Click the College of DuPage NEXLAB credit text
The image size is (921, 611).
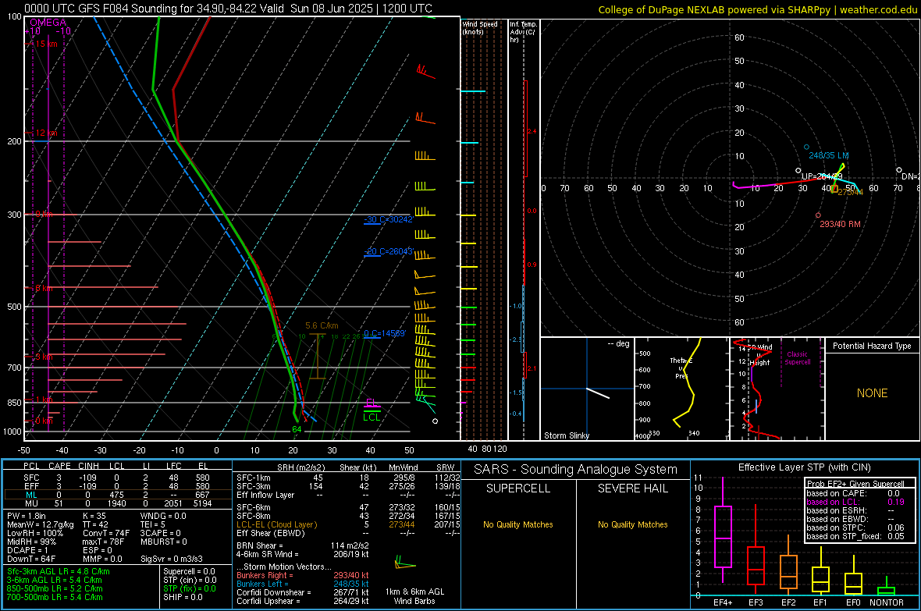pyautogui.click(x=757, y=9)
